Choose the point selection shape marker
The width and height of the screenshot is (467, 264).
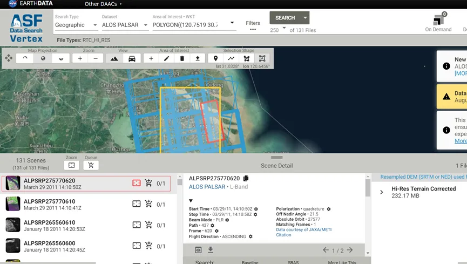216,58
